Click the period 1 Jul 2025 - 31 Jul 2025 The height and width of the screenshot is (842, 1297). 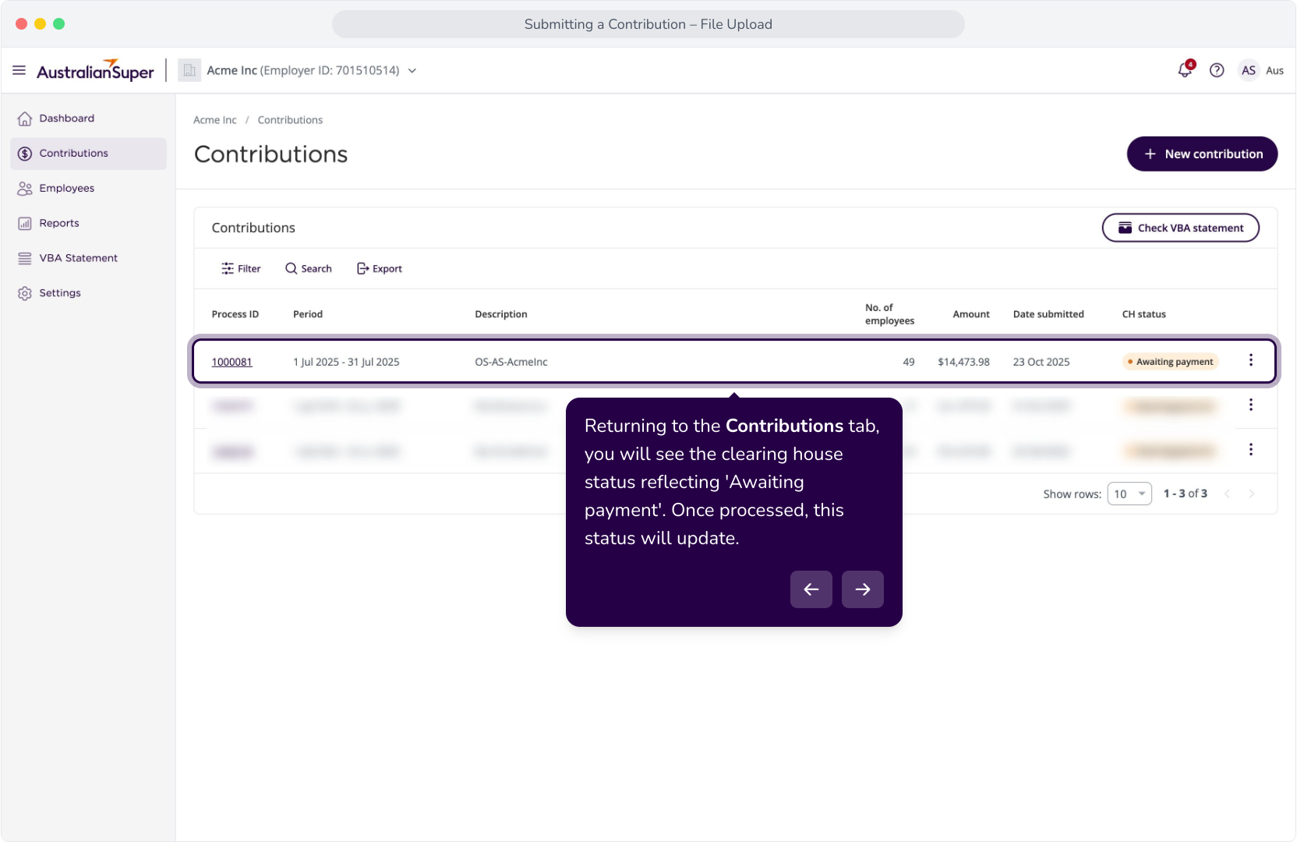[x=346, y=362]
